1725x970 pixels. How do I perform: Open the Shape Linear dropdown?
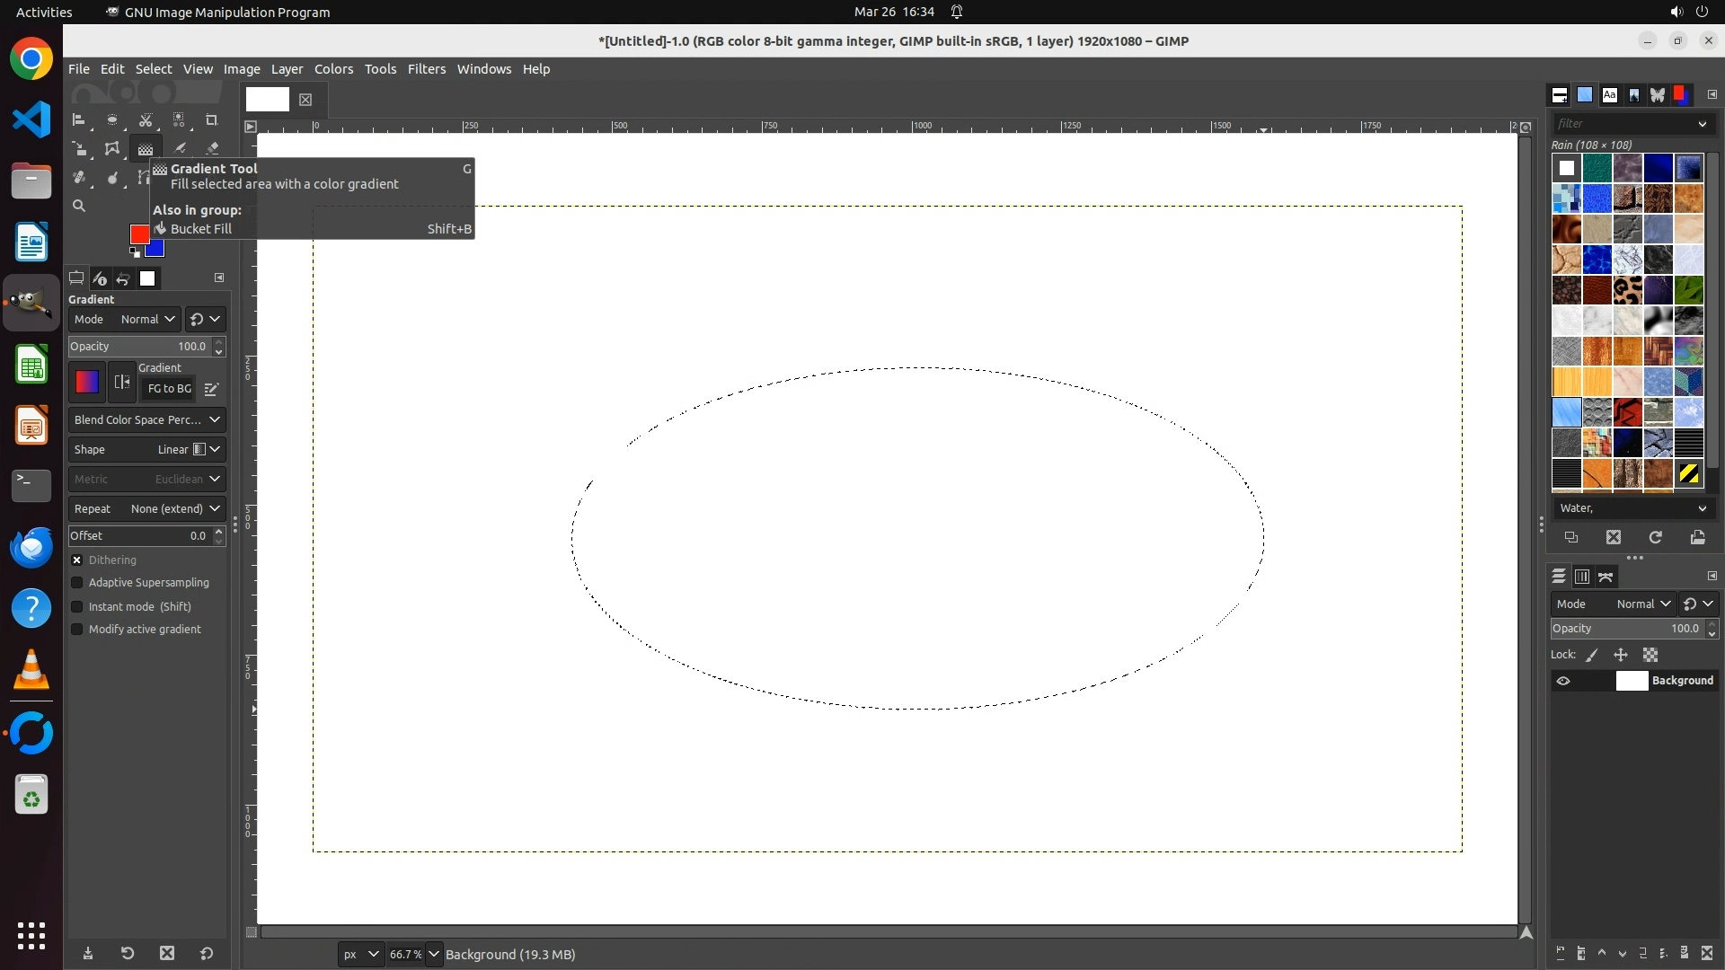tap(146, 449)
